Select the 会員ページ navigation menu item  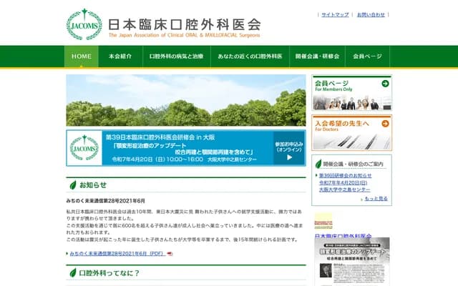click(367, 56)
